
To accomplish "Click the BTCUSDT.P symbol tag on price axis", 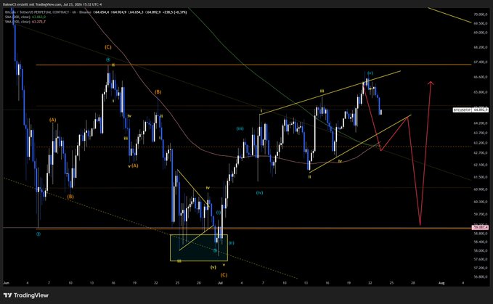I will [x=463, y=110].
